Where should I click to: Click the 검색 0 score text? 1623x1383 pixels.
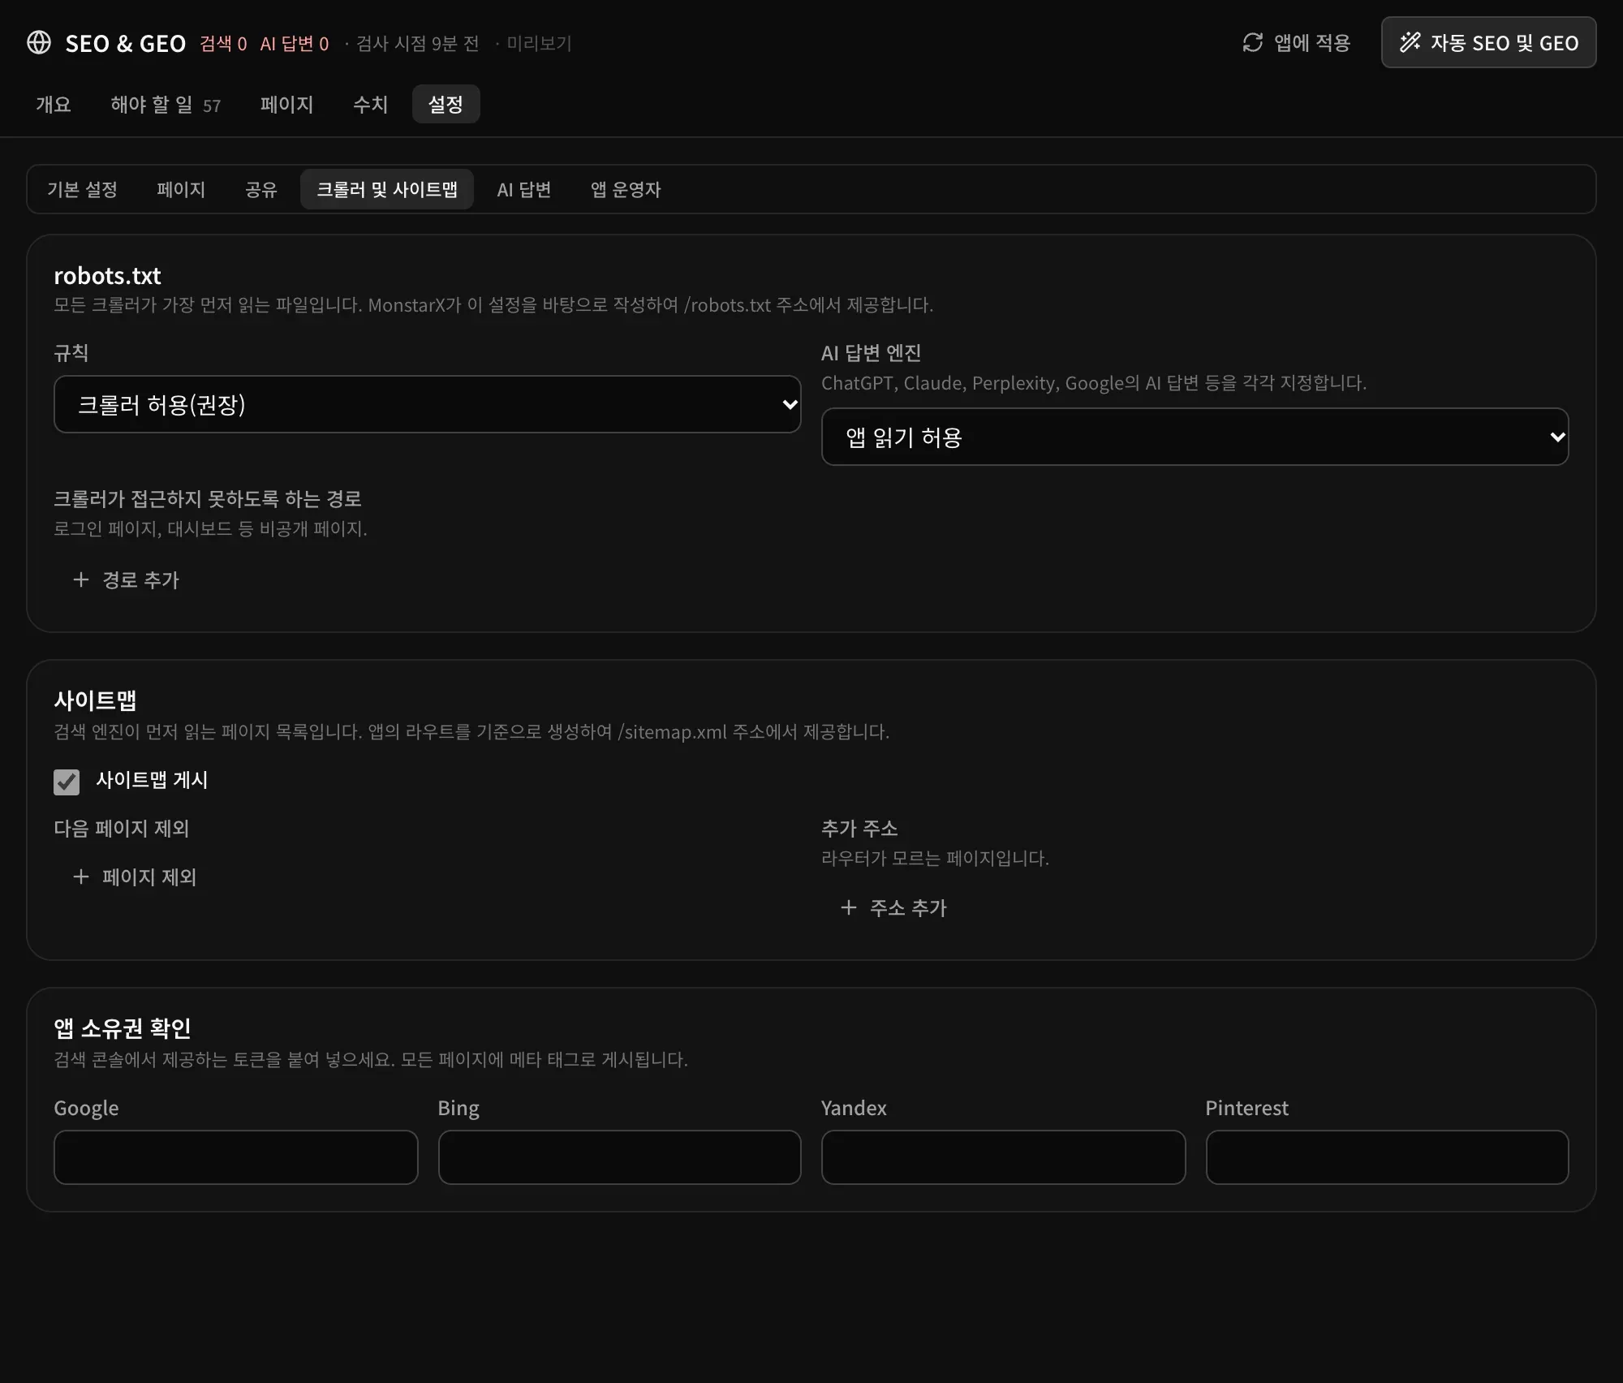[x=223, y=43]
